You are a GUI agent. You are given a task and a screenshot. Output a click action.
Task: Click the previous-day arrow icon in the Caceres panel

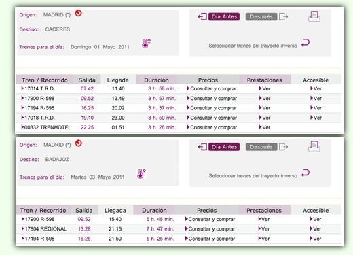pyautogui.click(x=202, y=16)
